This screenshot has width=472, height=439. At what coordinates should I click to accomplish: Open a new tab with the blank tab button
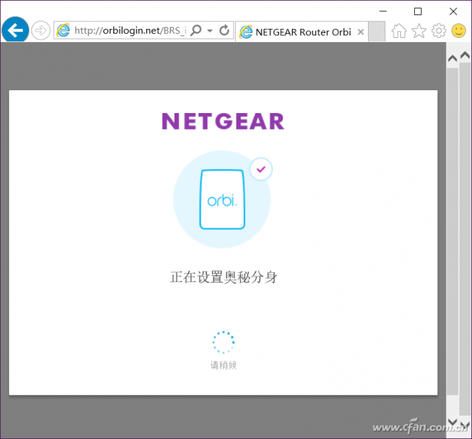pyautogui.click(x=377, y=31)
